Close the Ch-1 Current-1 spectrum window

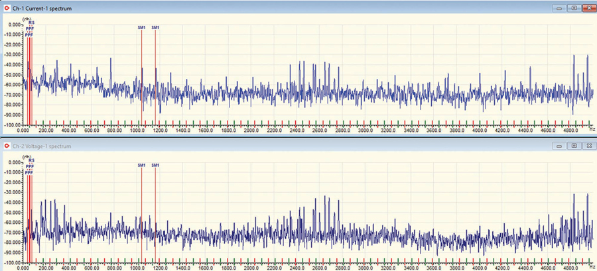[588, 7]
